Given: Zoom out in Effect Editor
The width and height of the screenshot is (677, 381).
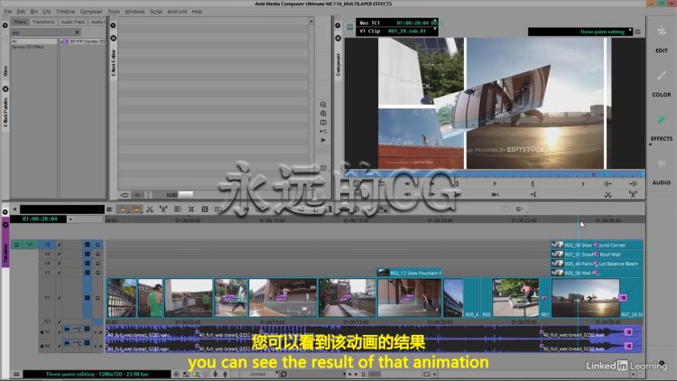Looking at the screenshot, I should [x=323, y=105].
